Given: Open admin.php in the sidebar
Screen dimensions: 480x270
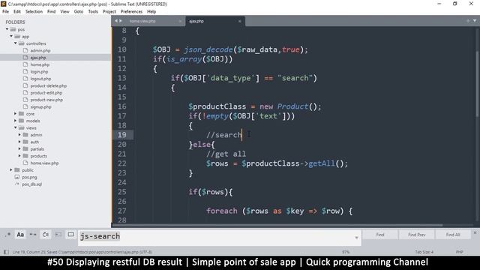Looking at the screenshot, I should (40, 50).
